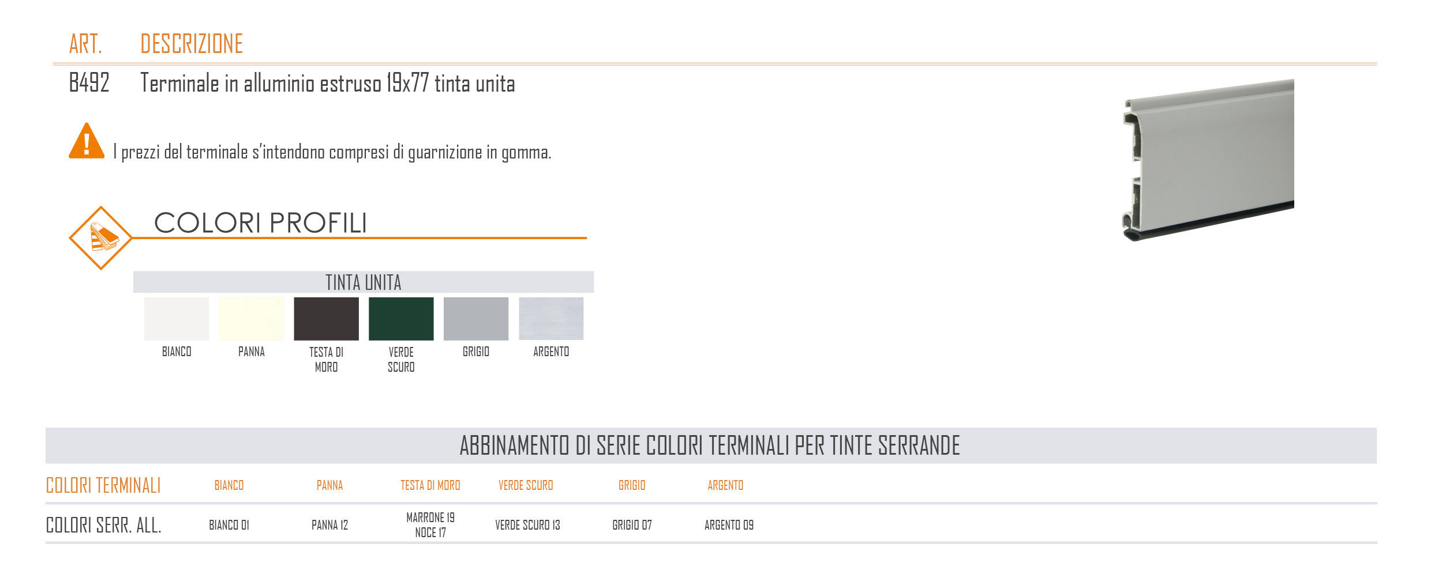Select article code B492

[x=89, y=83]
